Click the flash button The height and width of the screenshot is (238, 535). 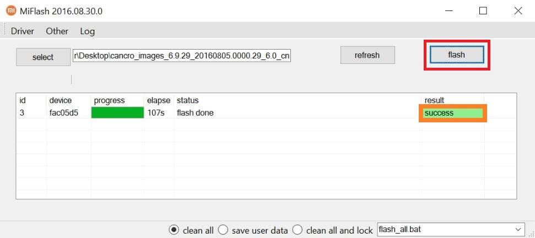(457, 55)
